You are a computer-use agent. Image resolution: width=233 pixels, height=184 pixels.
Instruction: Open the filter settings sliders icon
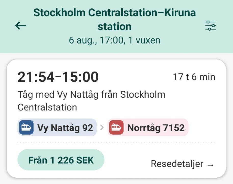(211, 26)
